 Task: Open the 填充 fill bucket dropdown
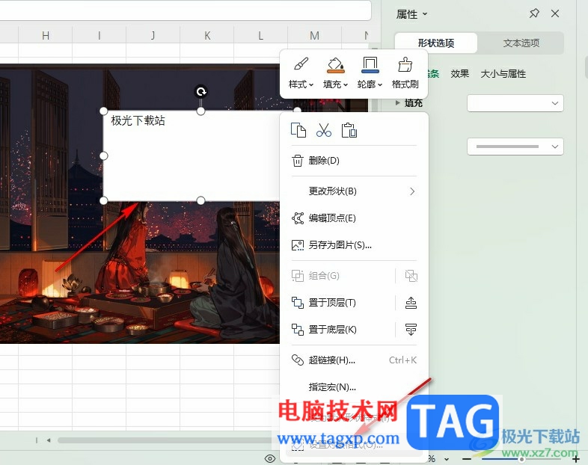335,73
